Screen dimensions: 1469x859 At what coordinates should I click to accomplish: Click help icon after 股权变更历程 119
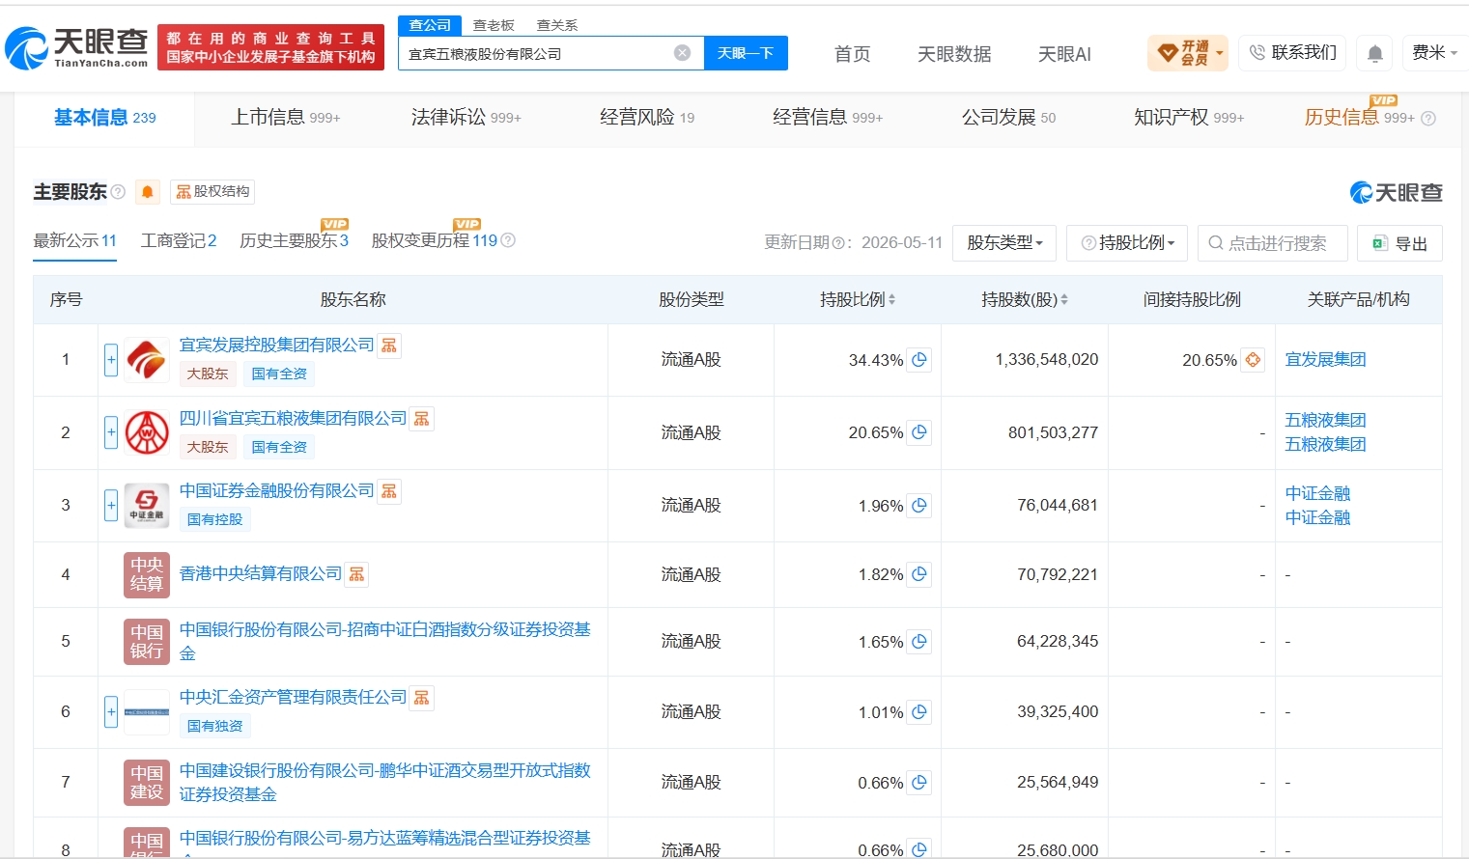click(508, 240)
